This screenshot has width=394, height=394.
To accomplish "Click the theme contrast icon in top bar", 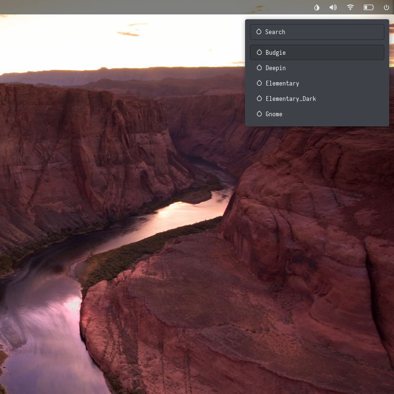I will click(317, 7).
